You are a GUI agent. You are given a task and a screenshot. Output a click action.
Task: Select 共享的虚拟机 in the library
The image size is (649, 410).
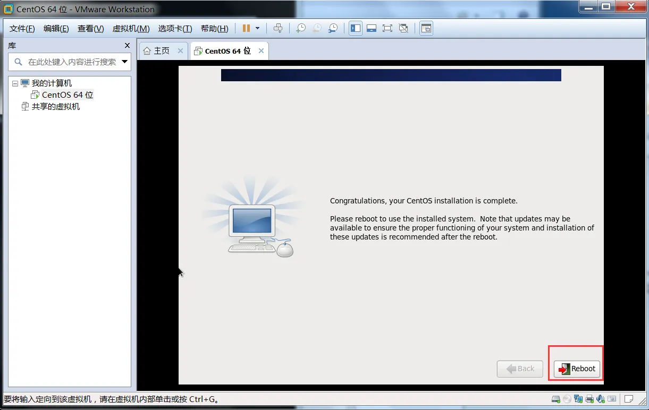56,107
